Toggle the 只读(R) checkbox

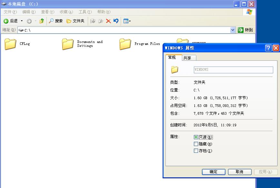[196, 137]
